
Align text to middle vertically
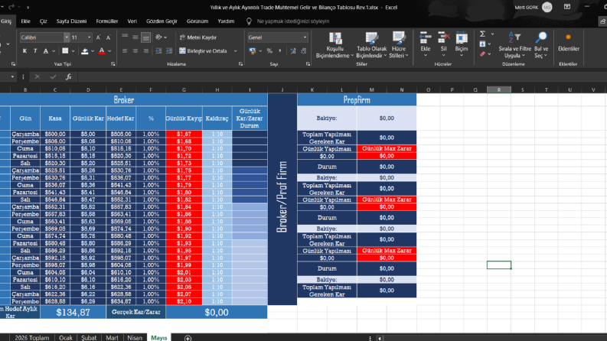click(135, 37)
